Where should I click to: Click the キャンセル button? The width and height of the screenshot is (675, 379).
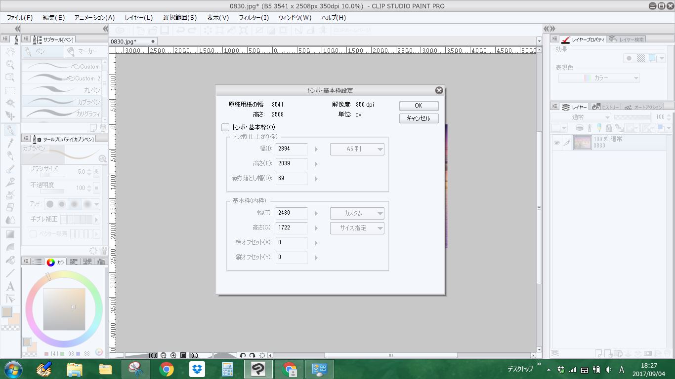click(419, 118)
